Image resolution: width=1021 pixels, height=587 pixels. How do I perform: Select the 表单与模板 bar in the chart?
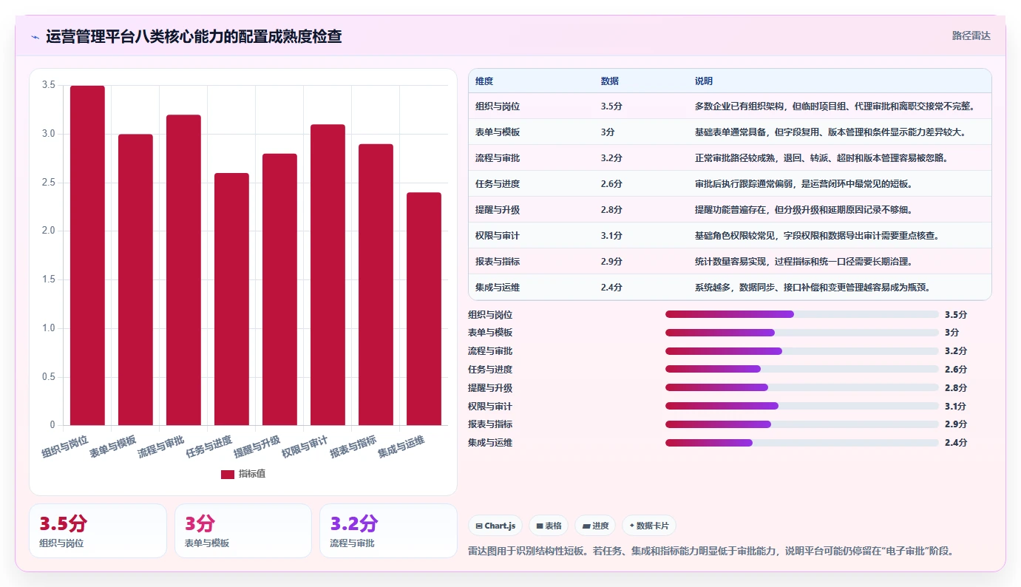click(x=135, y=279)
